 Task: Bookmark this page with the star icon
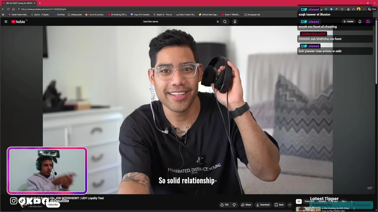353,9
